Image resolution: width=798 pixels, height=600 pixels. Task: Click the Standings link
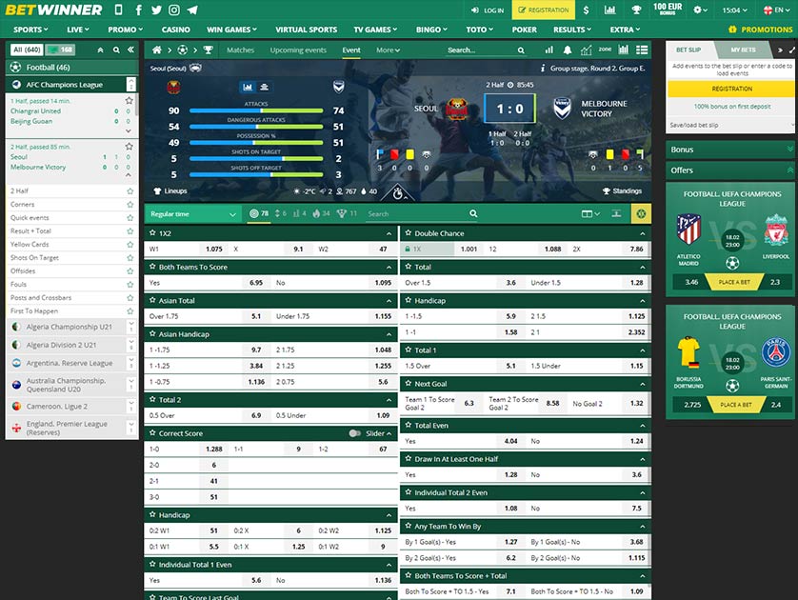(622, 190)
